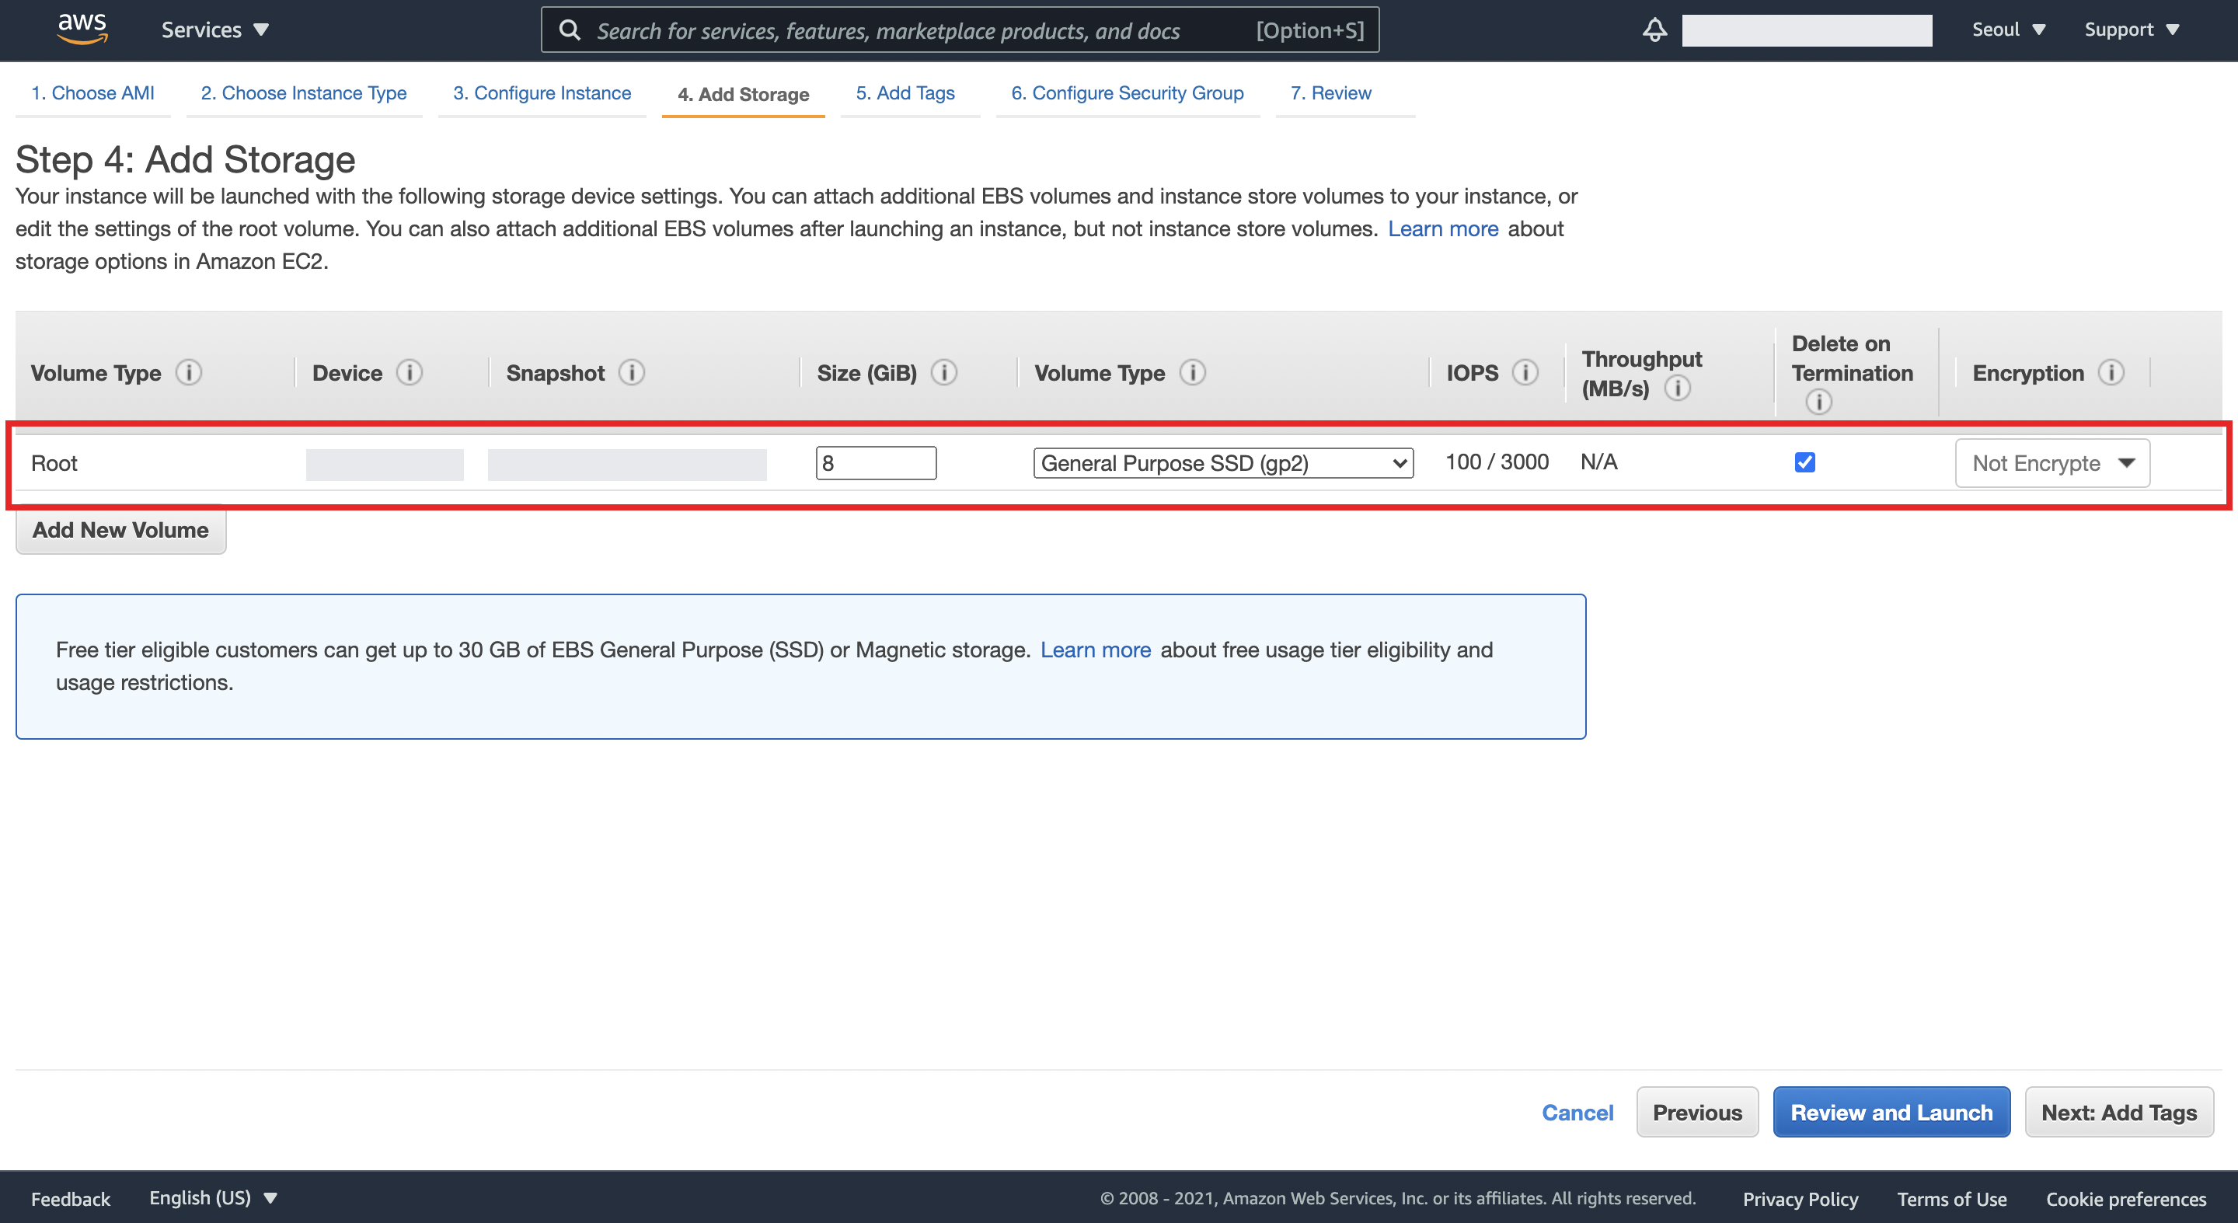The height and width of the screenshot is (1223, 2238).
Task: Open the Services menu
Action: (x=214, y=30)
